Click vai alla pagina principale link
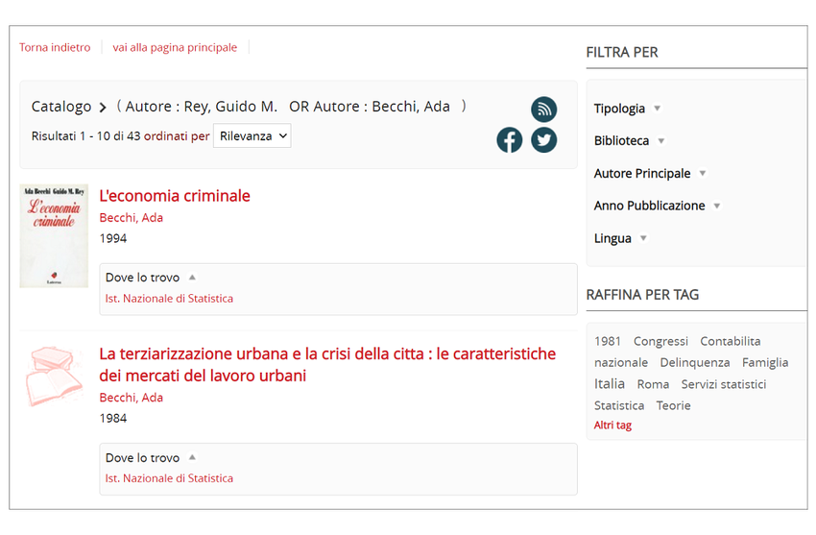This screenshot has height=535, width=816. pos(174,47)
